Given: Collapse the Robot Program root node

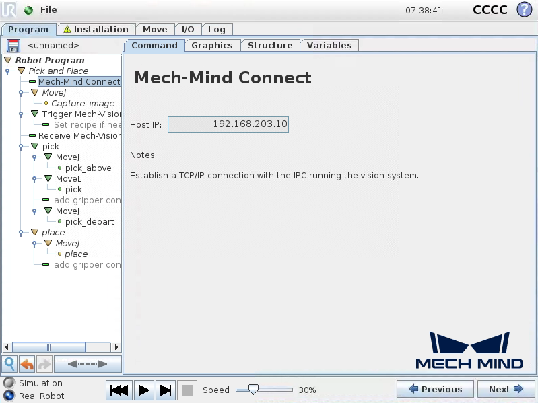Looking at the screenshot, I should pyautogui.click(x=8, y=61).
